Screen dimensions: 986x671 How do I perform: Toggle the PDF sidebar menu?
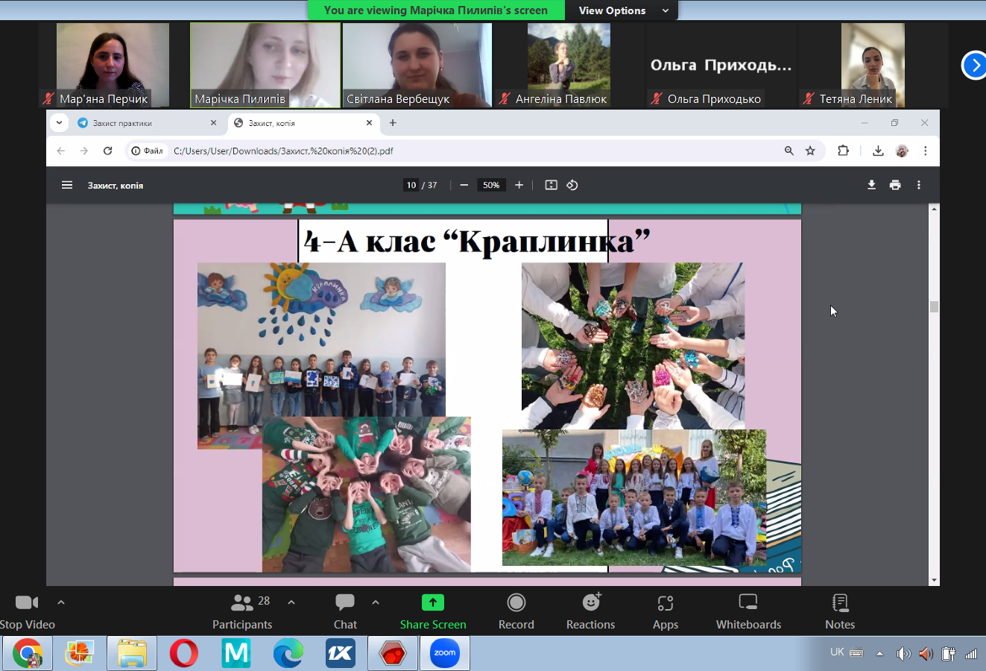pos(67,185)
